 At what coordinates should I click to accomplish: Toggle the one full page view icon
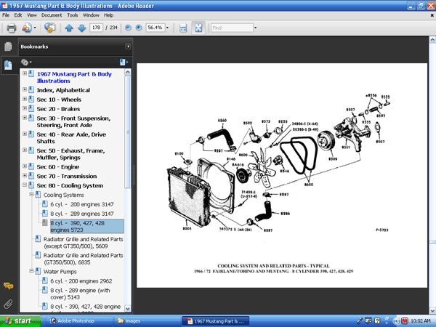(198, 28)
